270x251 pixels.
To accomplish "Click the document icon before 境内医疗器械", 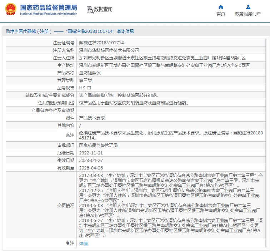I will (8, 31).
